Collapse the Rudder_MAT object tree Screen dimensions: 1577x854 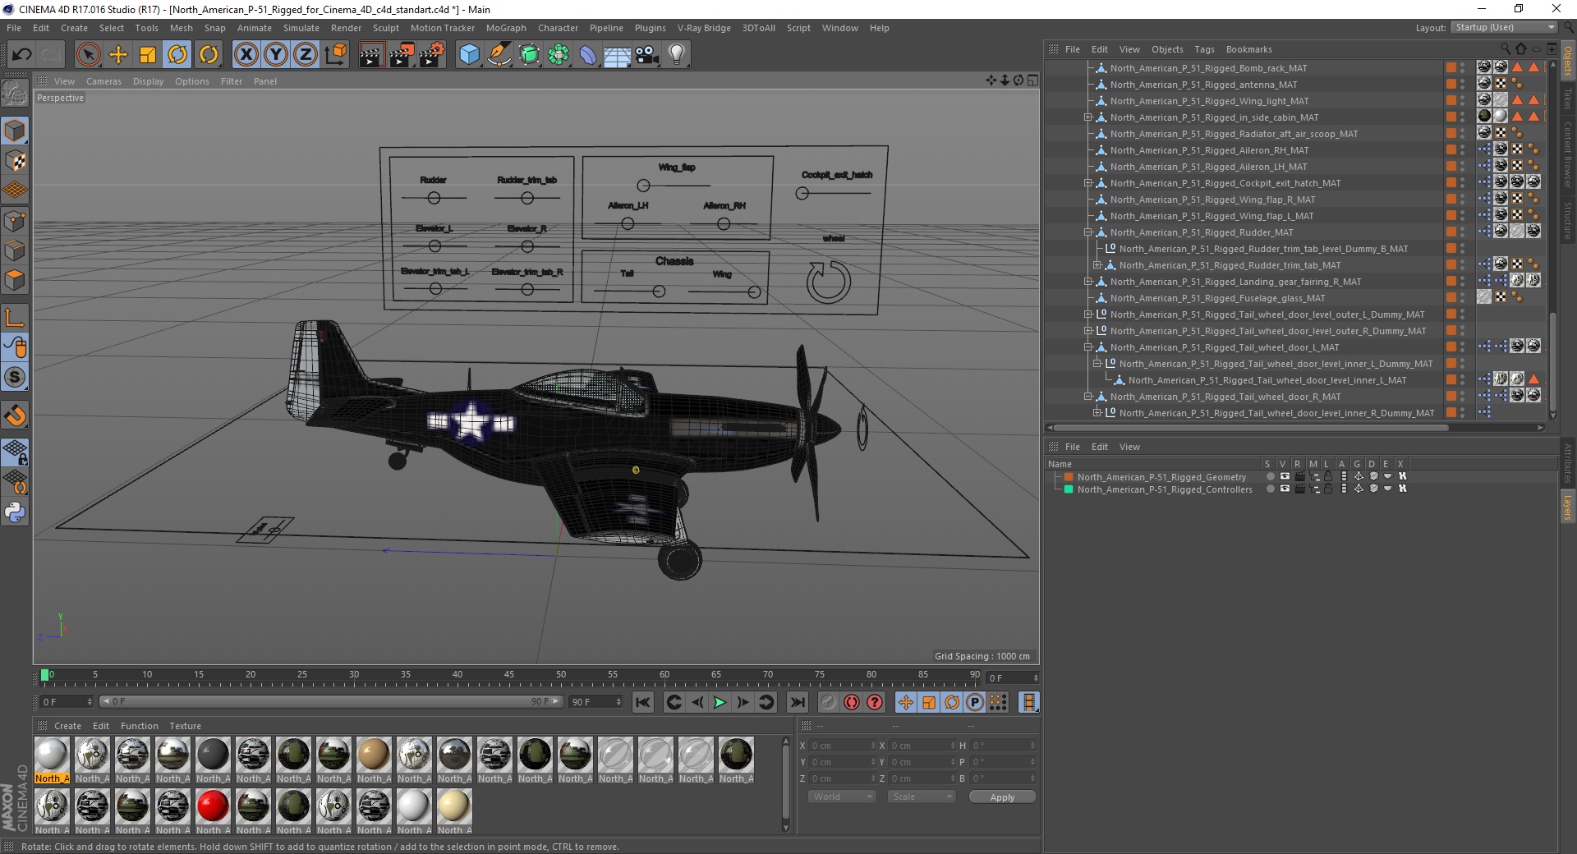tap(1087, 232)
